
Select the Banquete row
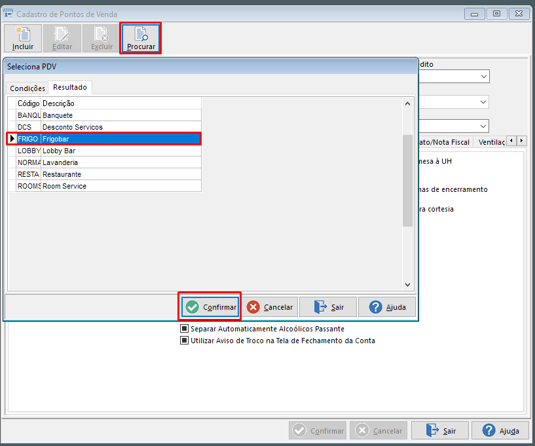coord(104,115)
